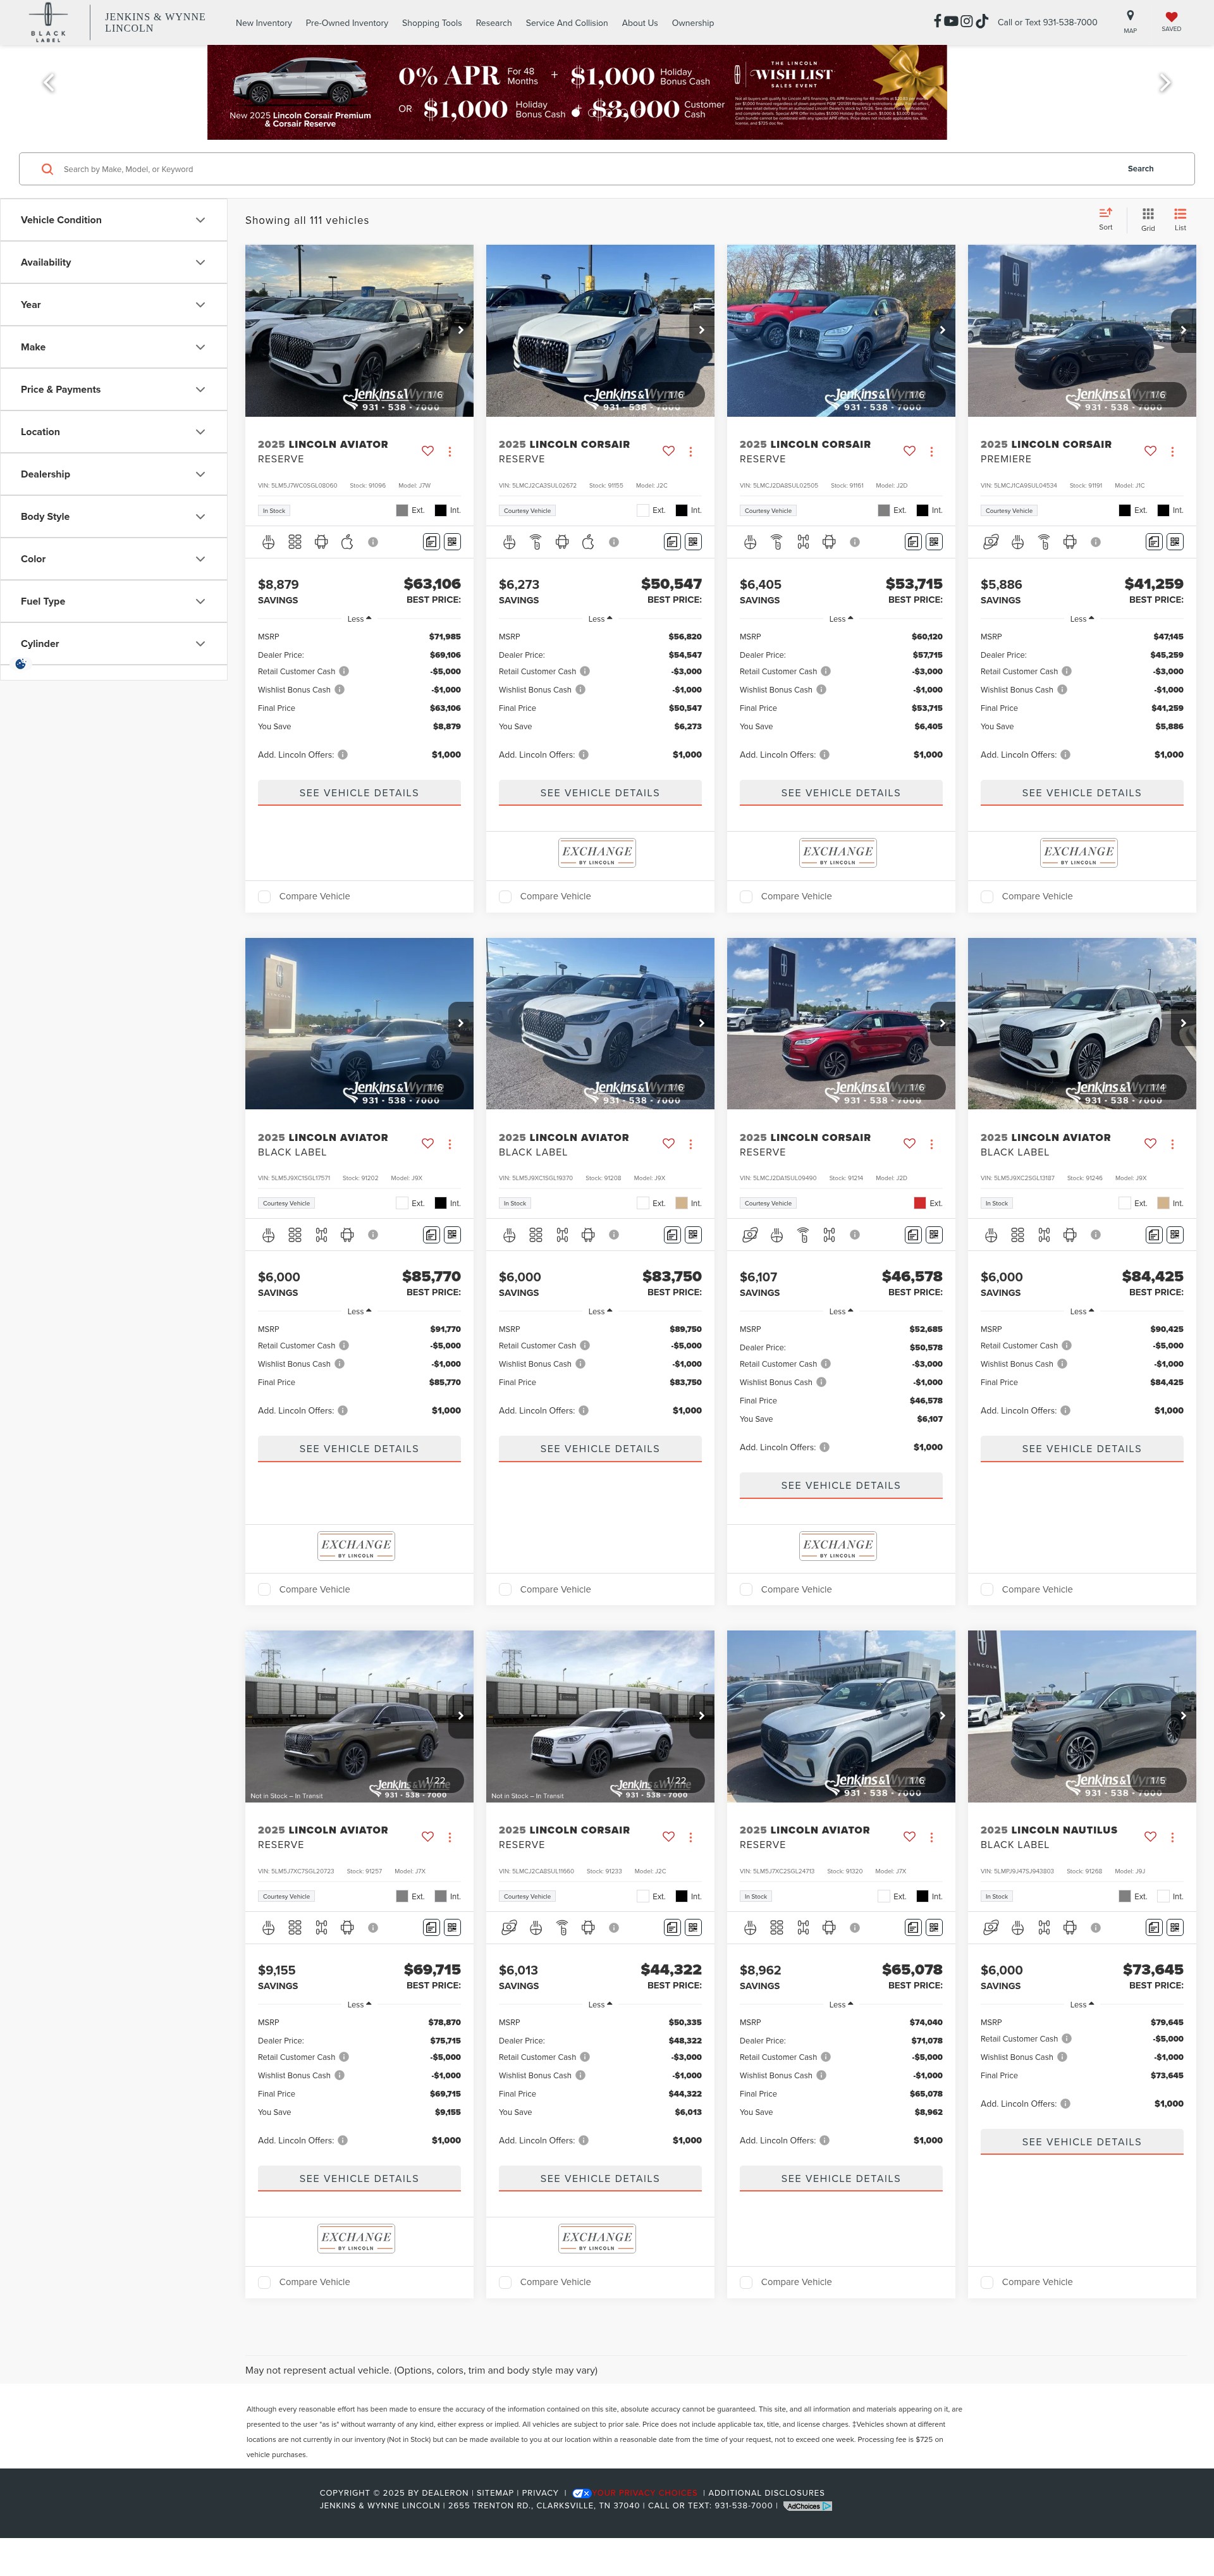Viewport: 1214px width, 2576px height.
Task: Switch to List view icon
Action: click(1180, 213)
